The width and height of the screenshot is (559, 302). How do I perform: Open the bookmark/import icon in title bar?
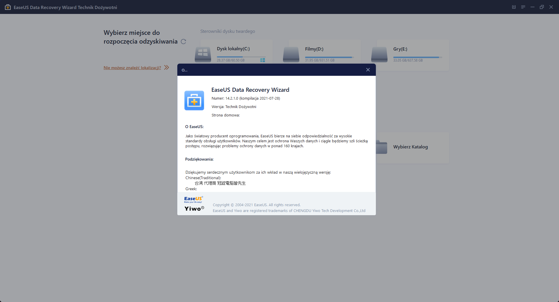pos(514,7)
